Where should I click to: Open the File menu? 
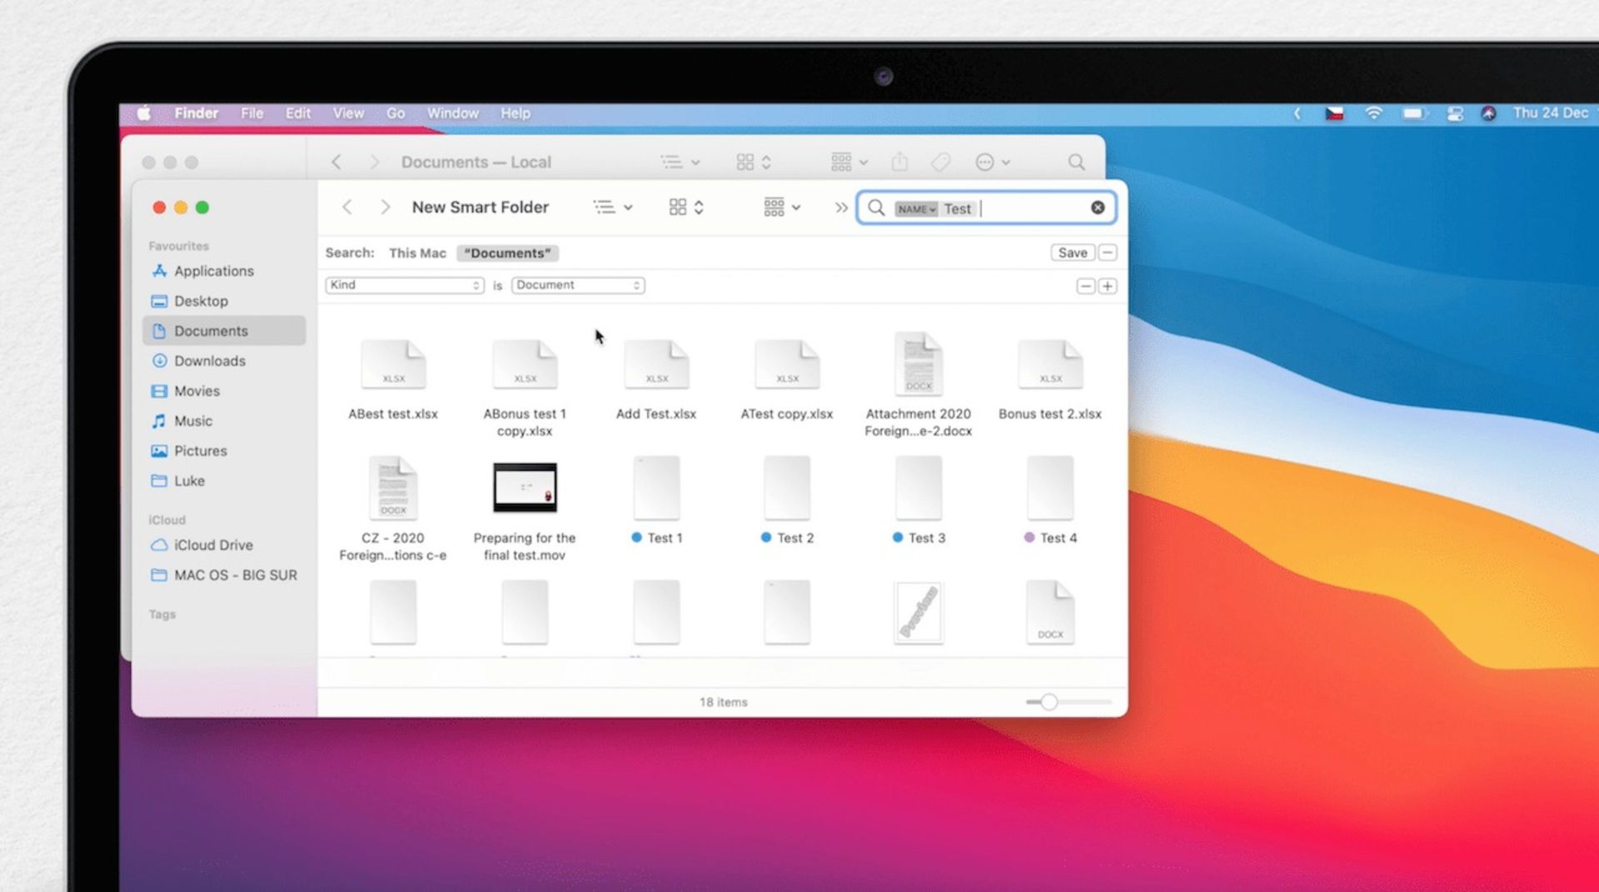252,113
